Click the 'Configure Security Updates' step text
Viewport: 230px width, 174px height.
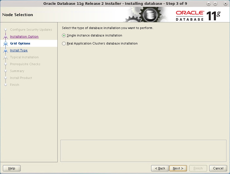31,30
